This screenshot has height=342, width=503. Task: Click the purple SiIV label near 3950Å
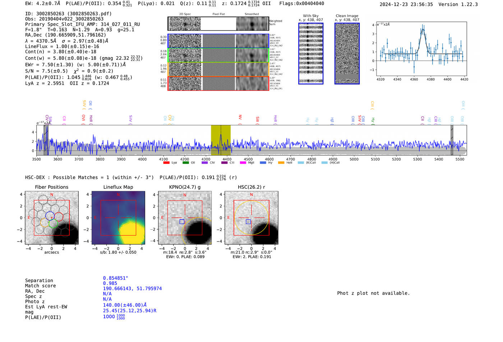[130, 119]
